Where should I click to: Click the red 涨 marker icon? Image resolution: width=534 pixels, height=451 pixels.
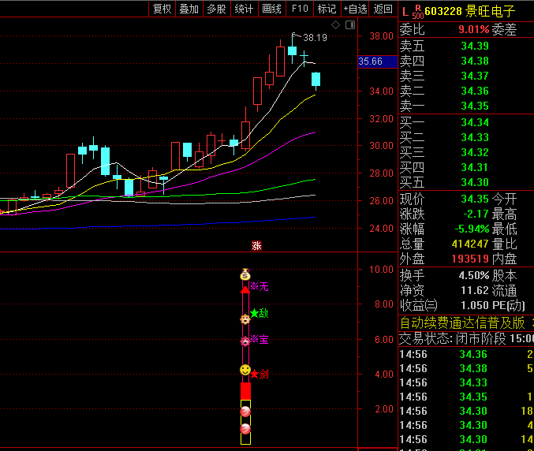coord(256,245)
